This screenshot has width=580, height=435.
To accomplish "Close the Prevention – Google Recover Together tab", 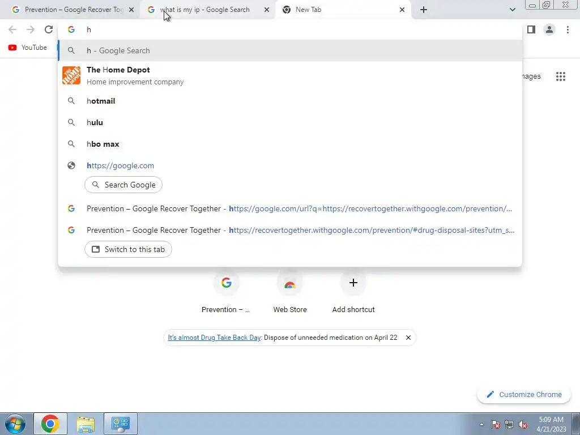I will [131, 10].
